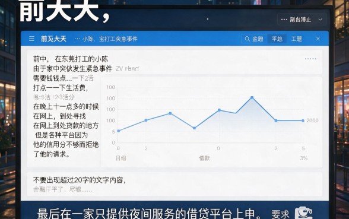Click the text 在东莞打工的小陈
Viewport: 349px width, 219px height.
click(x=81, y=59)
